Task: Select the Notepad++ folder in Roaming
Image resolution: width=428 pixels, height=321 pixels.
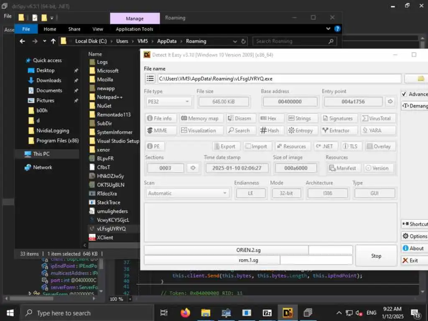Action: 110,97
